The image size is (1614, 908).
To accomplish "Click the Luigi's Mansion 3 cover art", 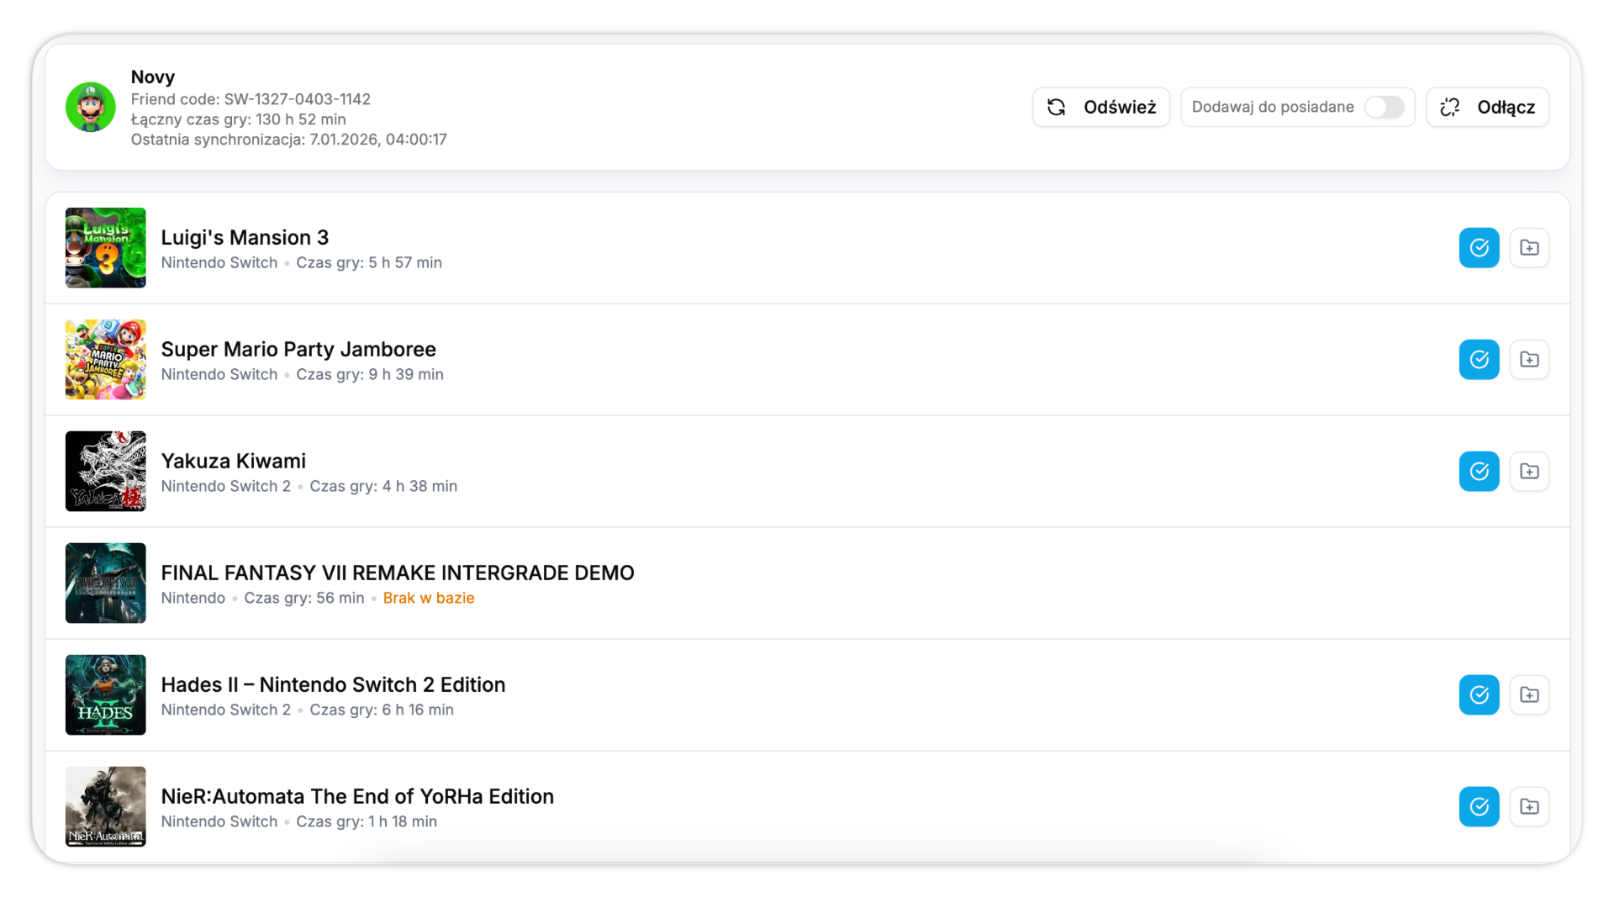I will (x=106, y=248).
